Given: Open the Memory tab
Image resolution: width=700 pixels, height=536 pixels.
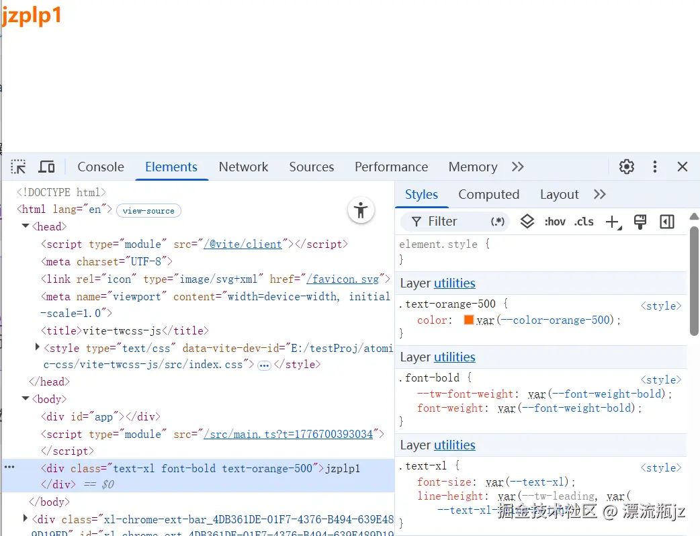Looking at the screenshot, I should click(473, 167).
